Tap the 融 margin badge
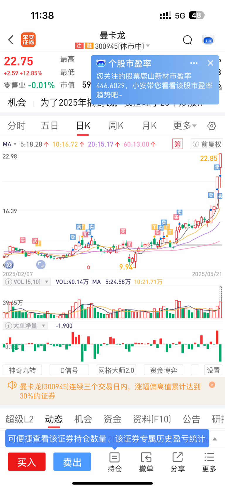Screen dimensions: 225x489 click(x=89, y=46)
